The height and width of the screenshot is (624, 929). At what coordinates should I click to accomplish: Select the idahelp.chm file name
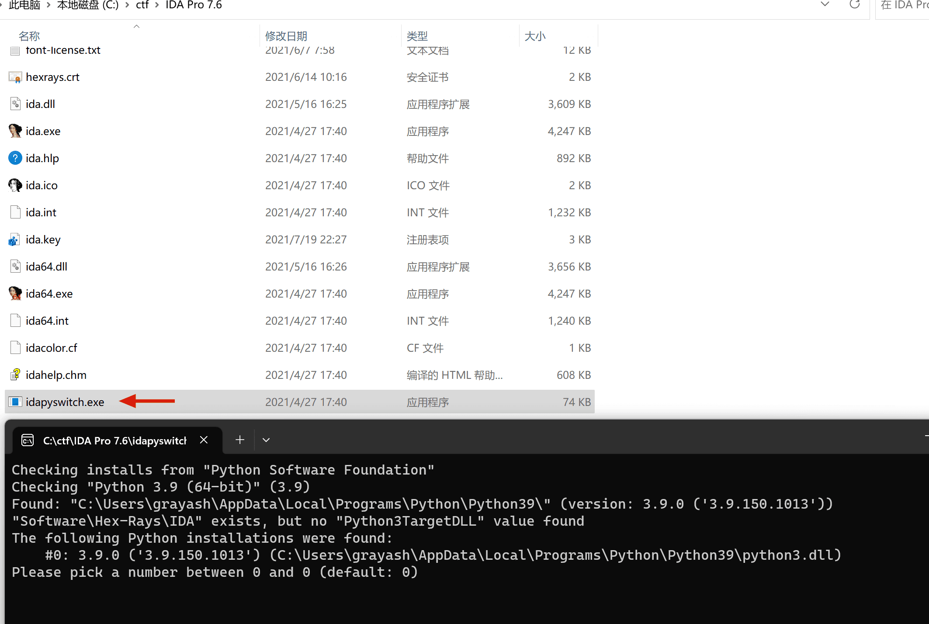pos(56,375)
